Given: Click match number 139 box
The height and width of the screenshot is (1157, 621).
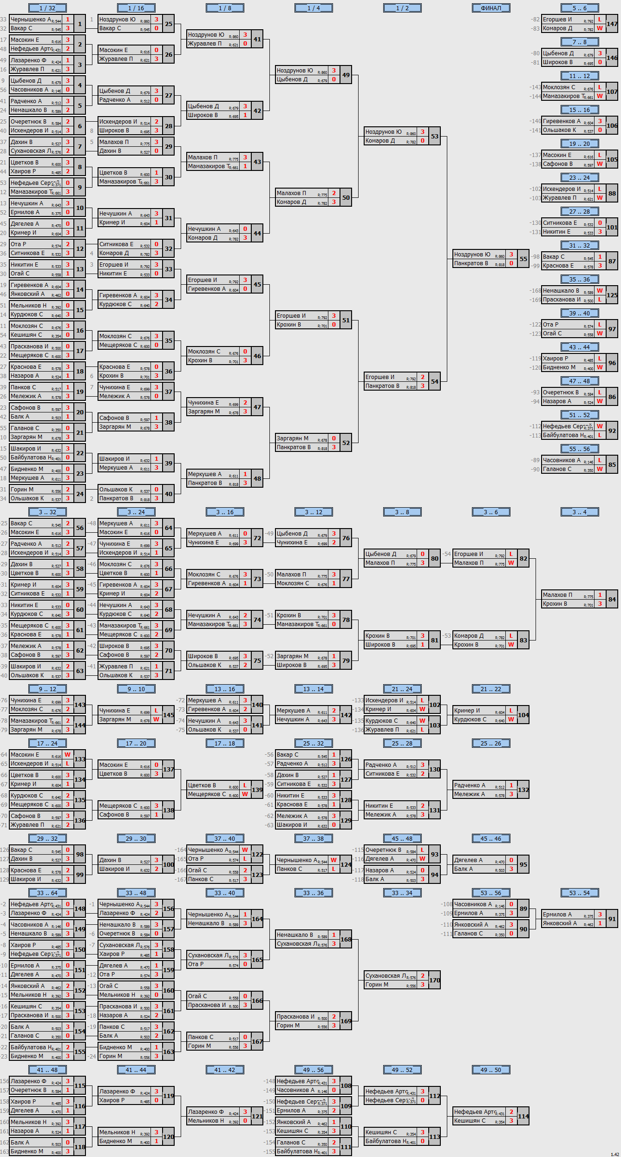Looking at the screenshot, I should 257,790.
